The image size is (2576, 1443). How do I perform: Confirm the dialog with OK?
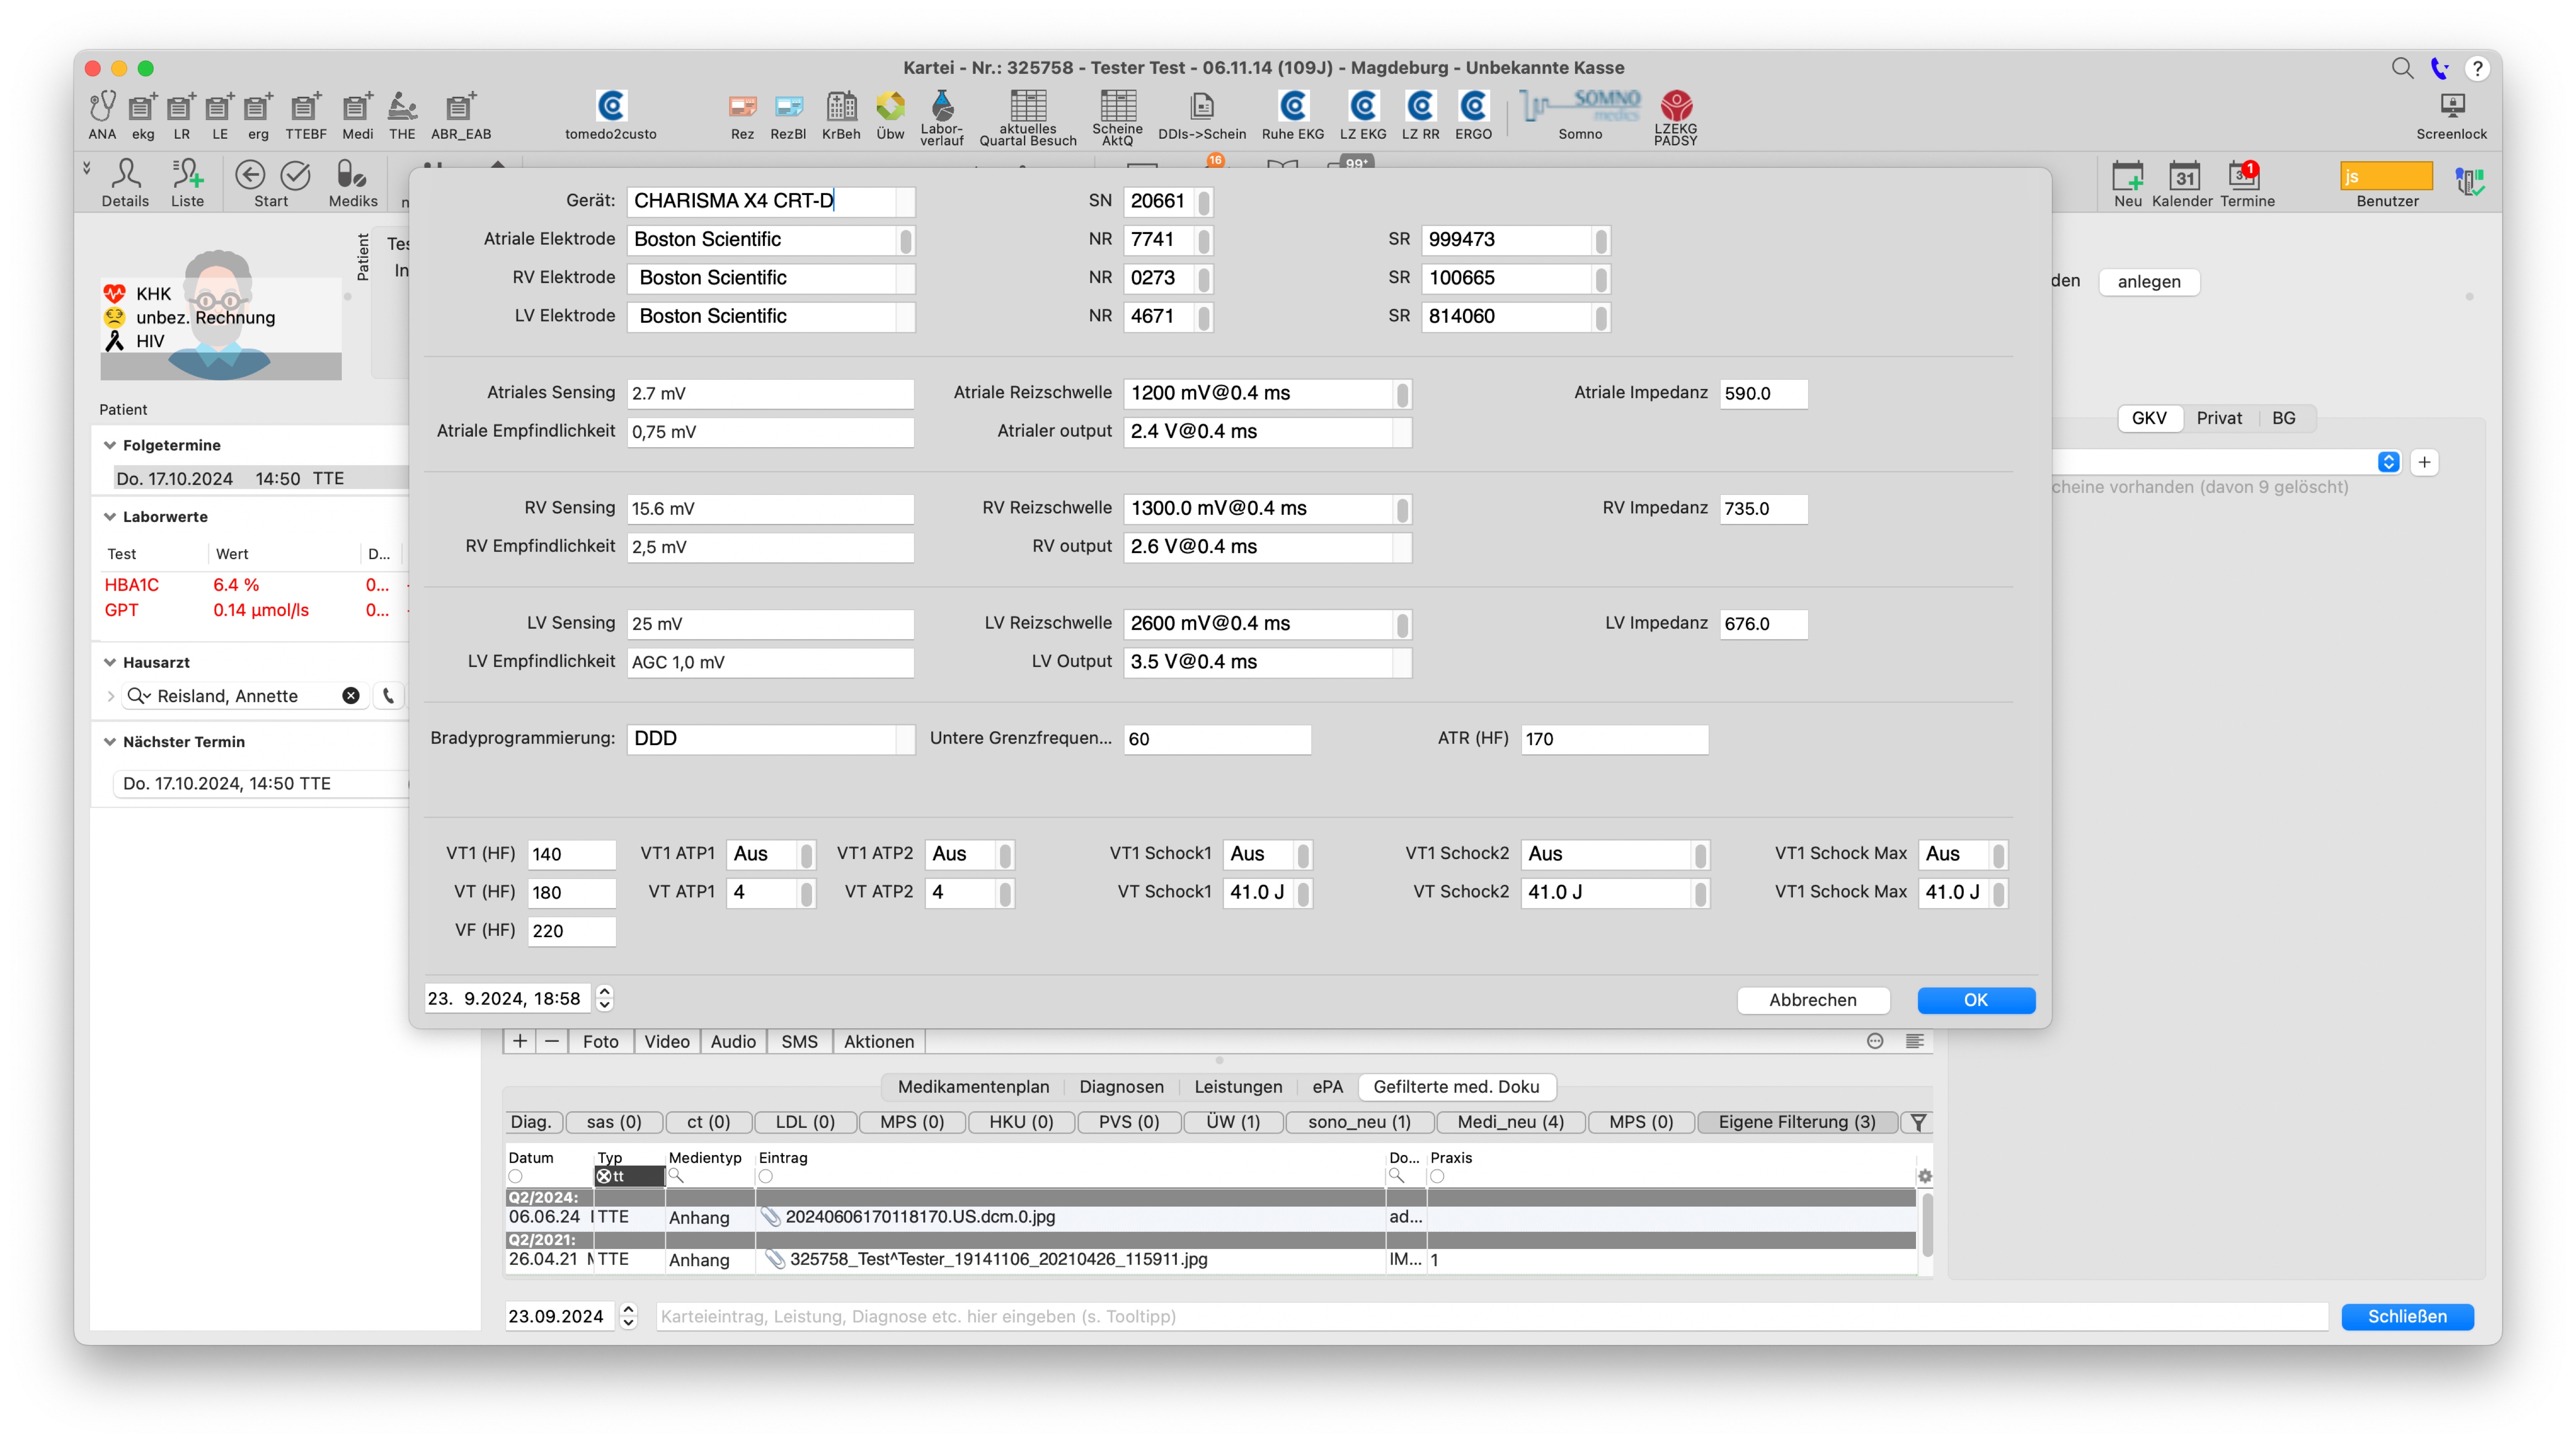coord(1975,1000)
